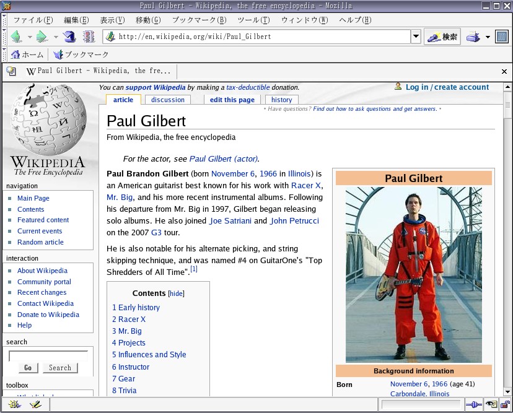This screenshot has width=513, height=413.
Task: Open the support Wikipedia link
Action: coord(156,87)
